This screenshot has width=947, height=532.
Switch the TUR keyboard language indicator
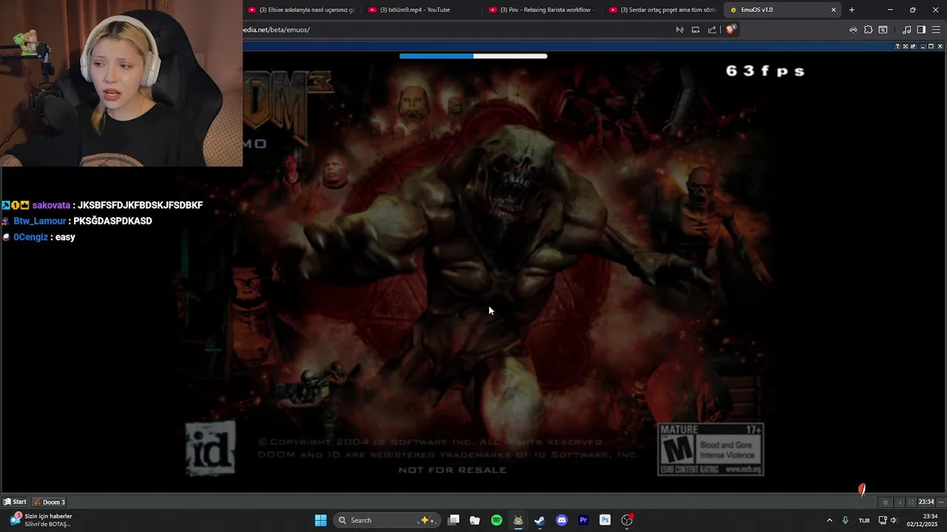[x=864, y=520]
